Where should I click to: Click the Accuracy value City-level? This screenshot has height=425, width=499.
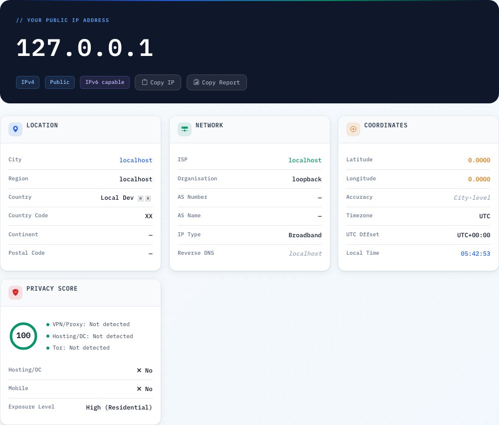[x=472, y=198]
